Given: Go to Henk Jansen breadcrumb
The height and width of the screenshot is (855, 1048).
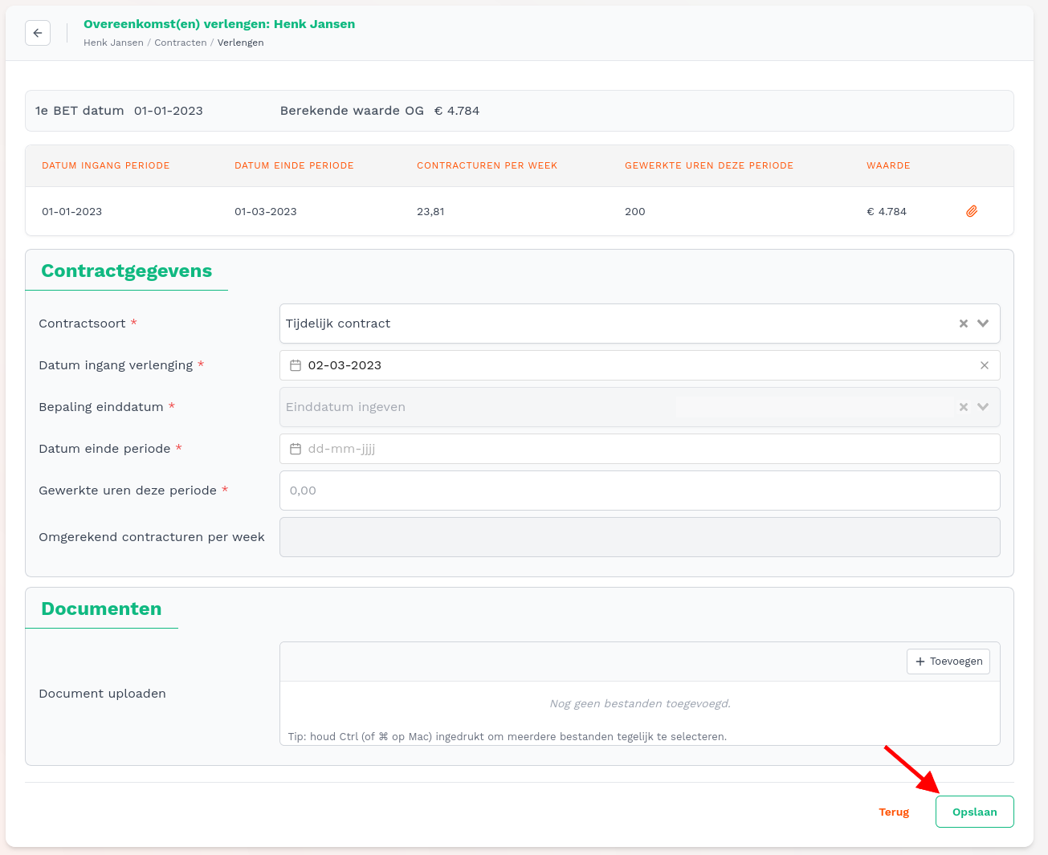Looking at the screenshot, I should click(x=113, y=43).
